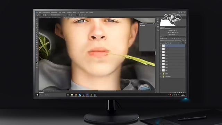The height and width of the screenshot is (125, 222).
Task: Click the topmost collapsed panel dock icon
Action: (158, 19)
